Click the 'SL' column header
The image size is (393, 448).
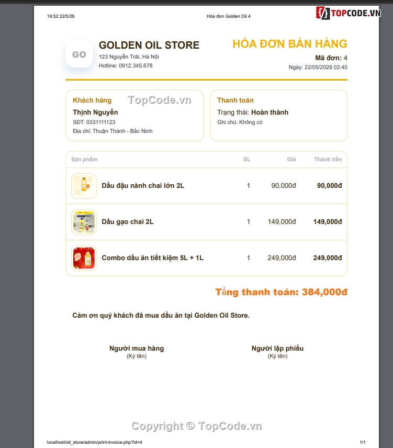tap(247, 159)
